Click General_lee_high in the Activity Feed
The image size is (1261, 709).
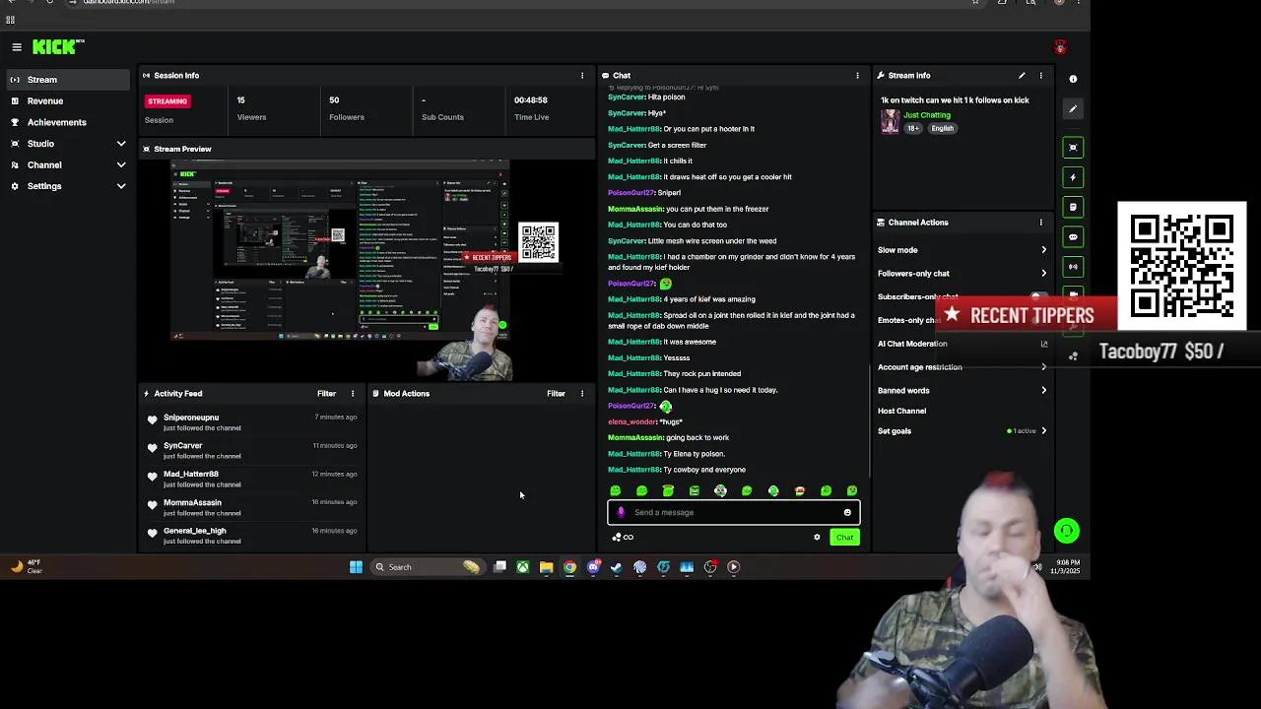pyautogui.click(x=195, y=532)
